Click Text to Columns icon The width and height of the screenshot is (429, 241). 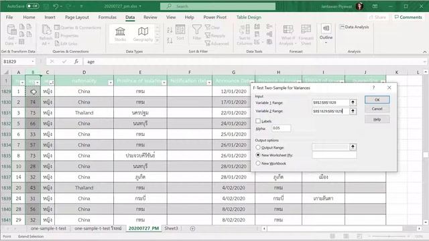tap(244, 35)
